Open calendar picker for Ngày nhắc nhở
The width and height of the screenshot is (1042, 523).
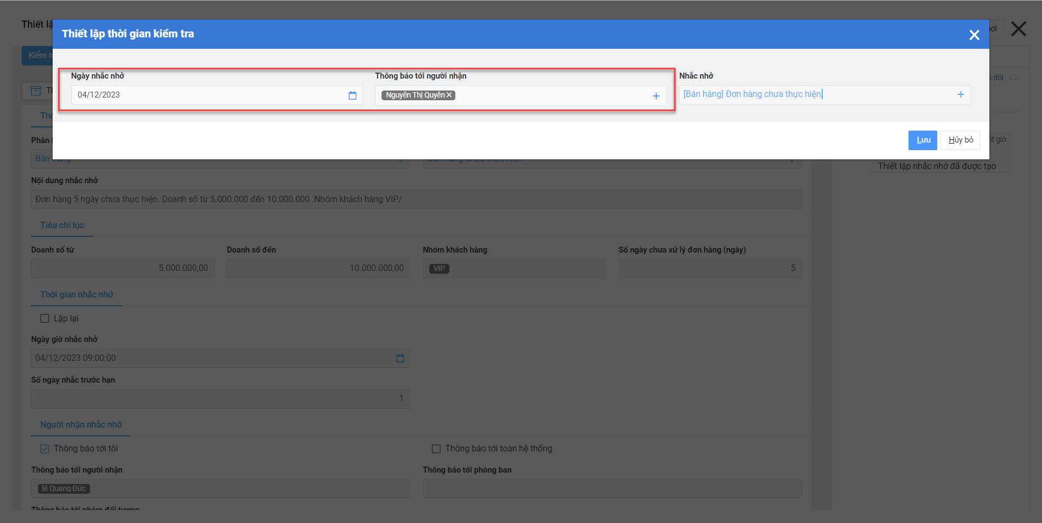[352, 95]
